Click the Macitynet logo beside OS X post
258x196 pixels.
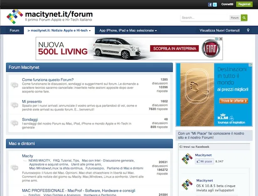pos(187,184)
